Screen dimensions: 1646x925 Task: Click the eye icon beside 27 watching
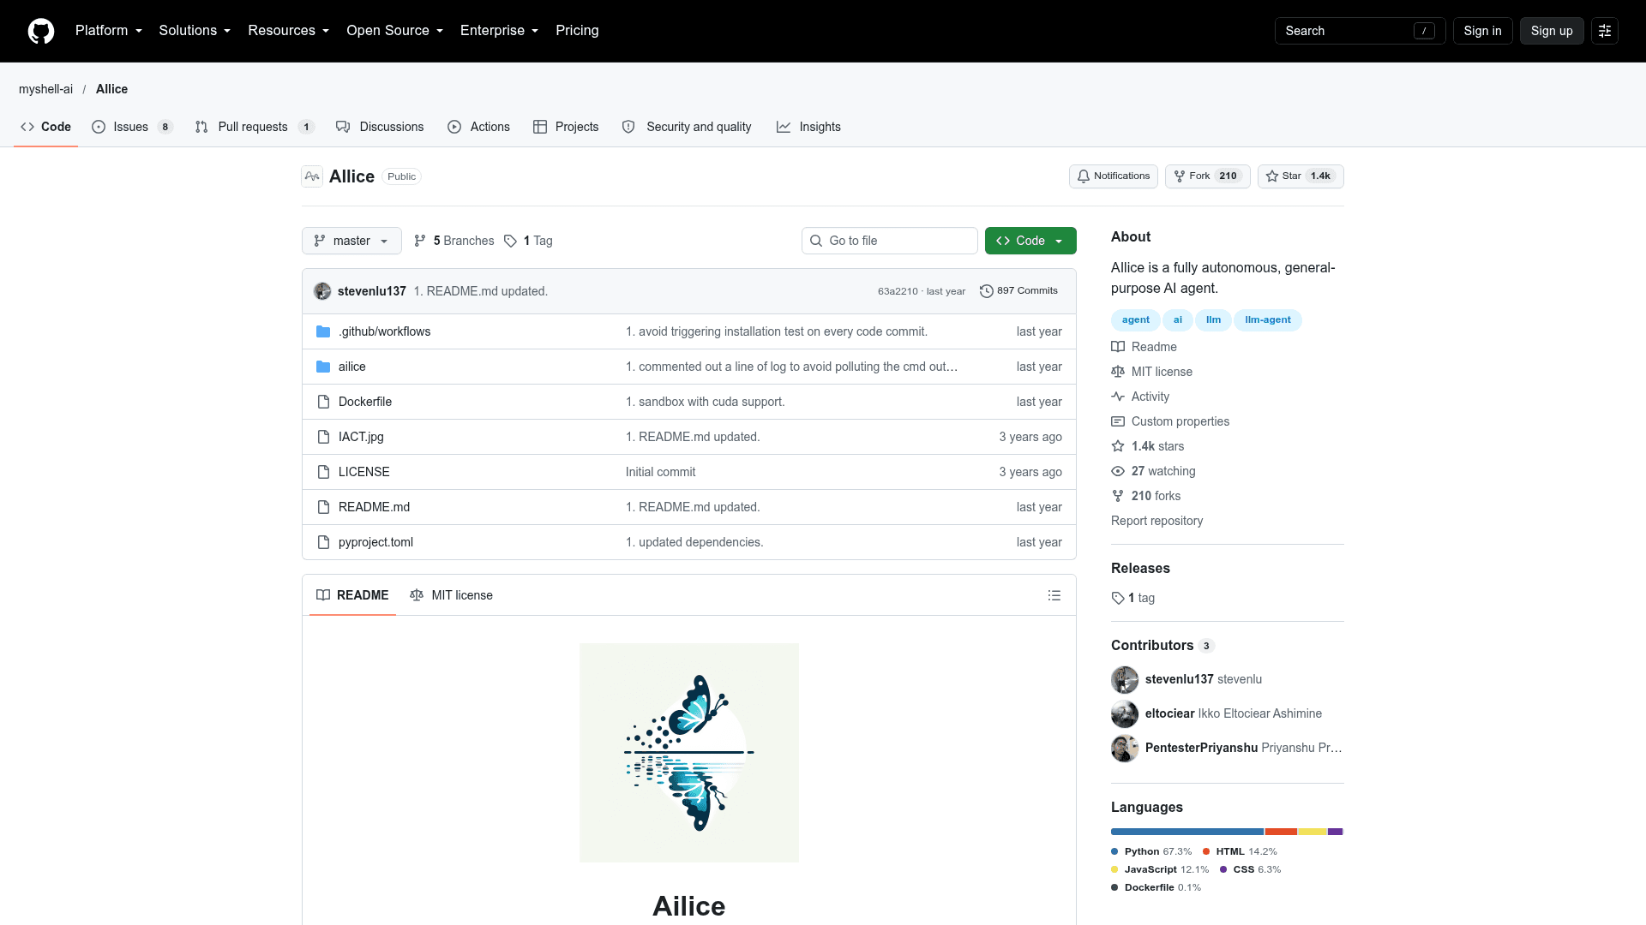pyautogui.click(x=1118, y=471)
